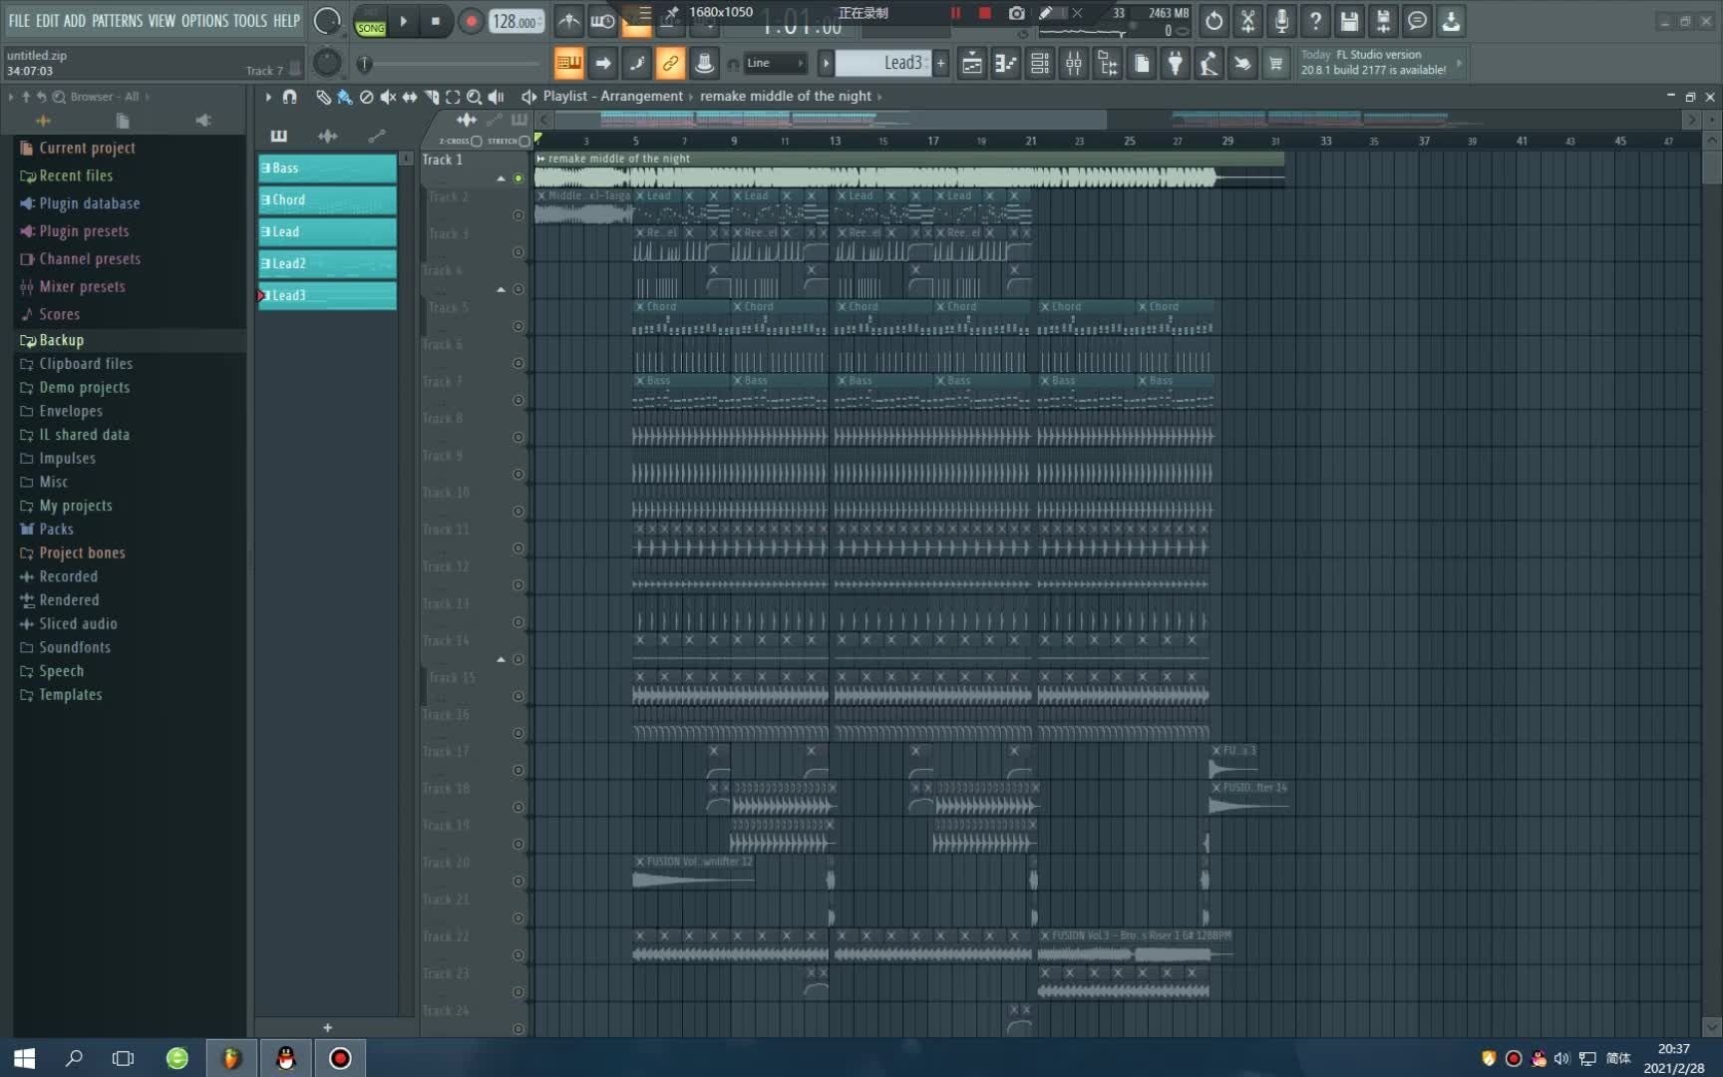
Task: Open touch controllers hand icon
Action: (1242, 64)
